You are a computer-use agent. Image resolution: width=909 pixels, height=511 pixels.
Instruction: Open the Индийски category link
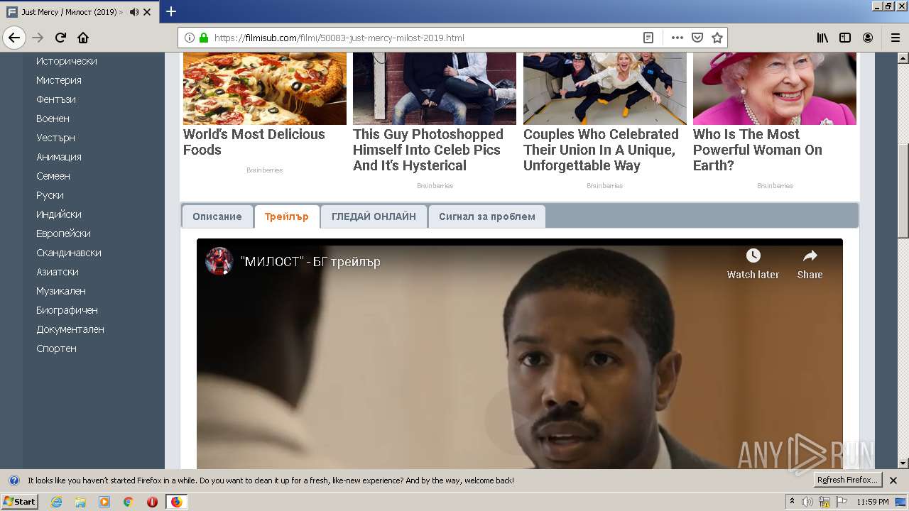click(59, 214)
